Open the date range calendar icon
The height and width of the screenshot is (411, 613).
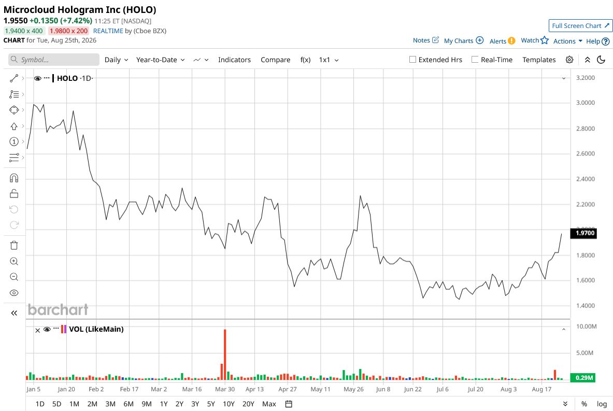coord(289,404)
